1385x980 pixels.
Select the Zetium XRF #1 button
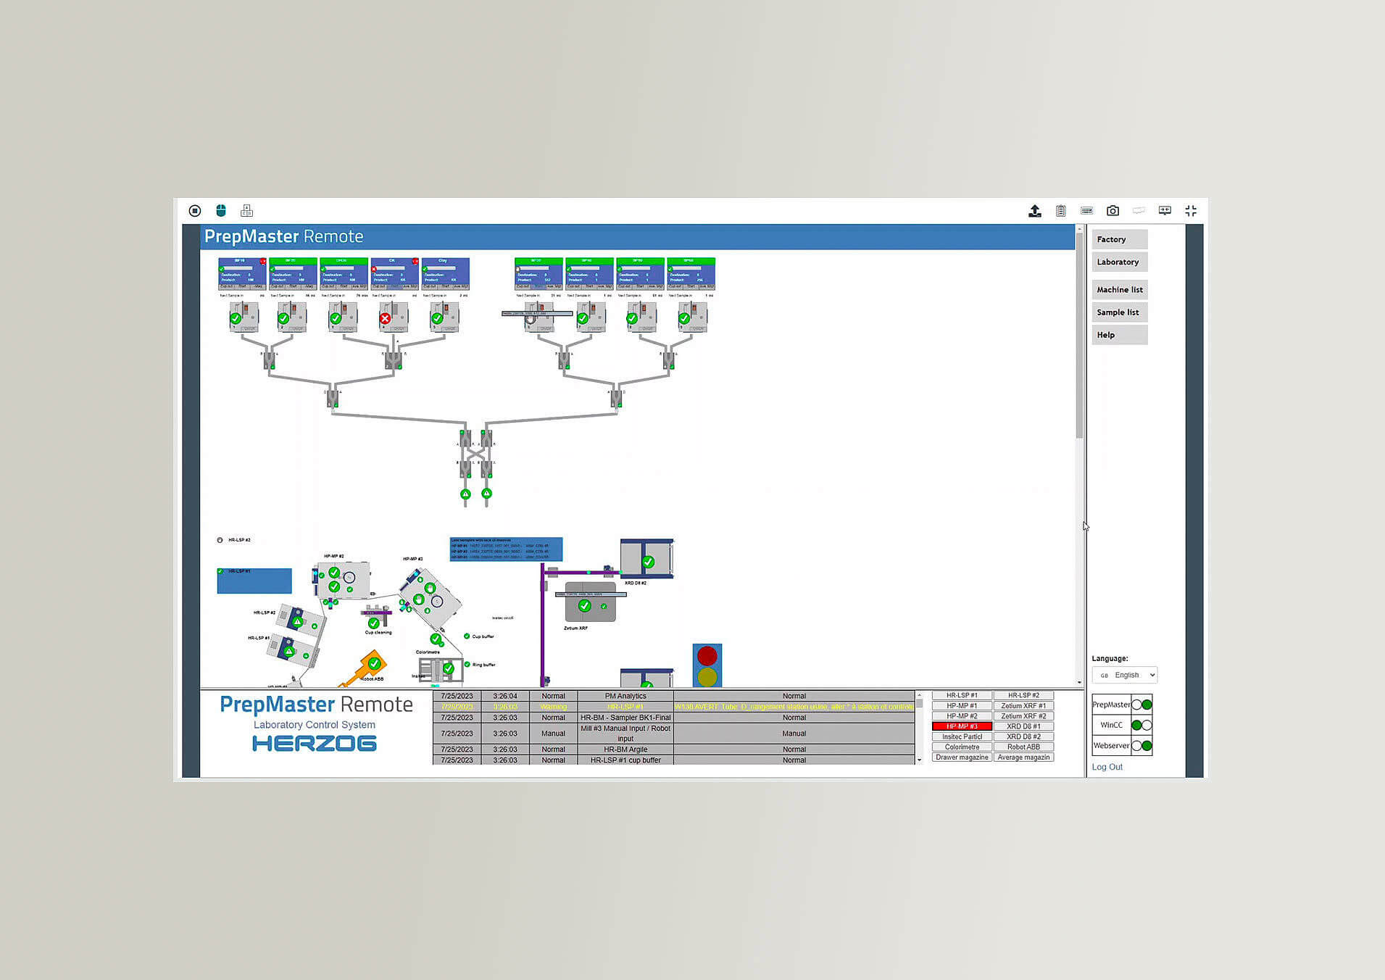(x=1023, y=705)
